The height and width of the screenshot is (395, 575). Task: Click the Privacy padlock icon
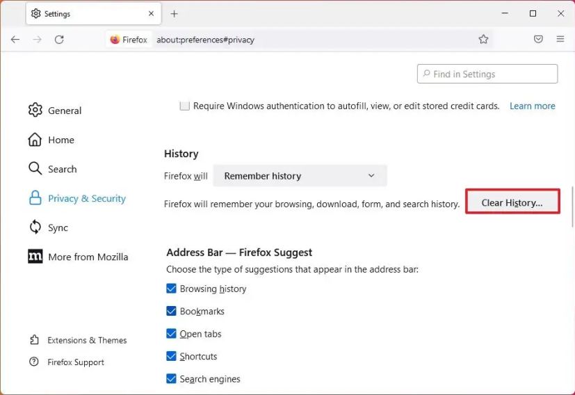coord(35,197)
